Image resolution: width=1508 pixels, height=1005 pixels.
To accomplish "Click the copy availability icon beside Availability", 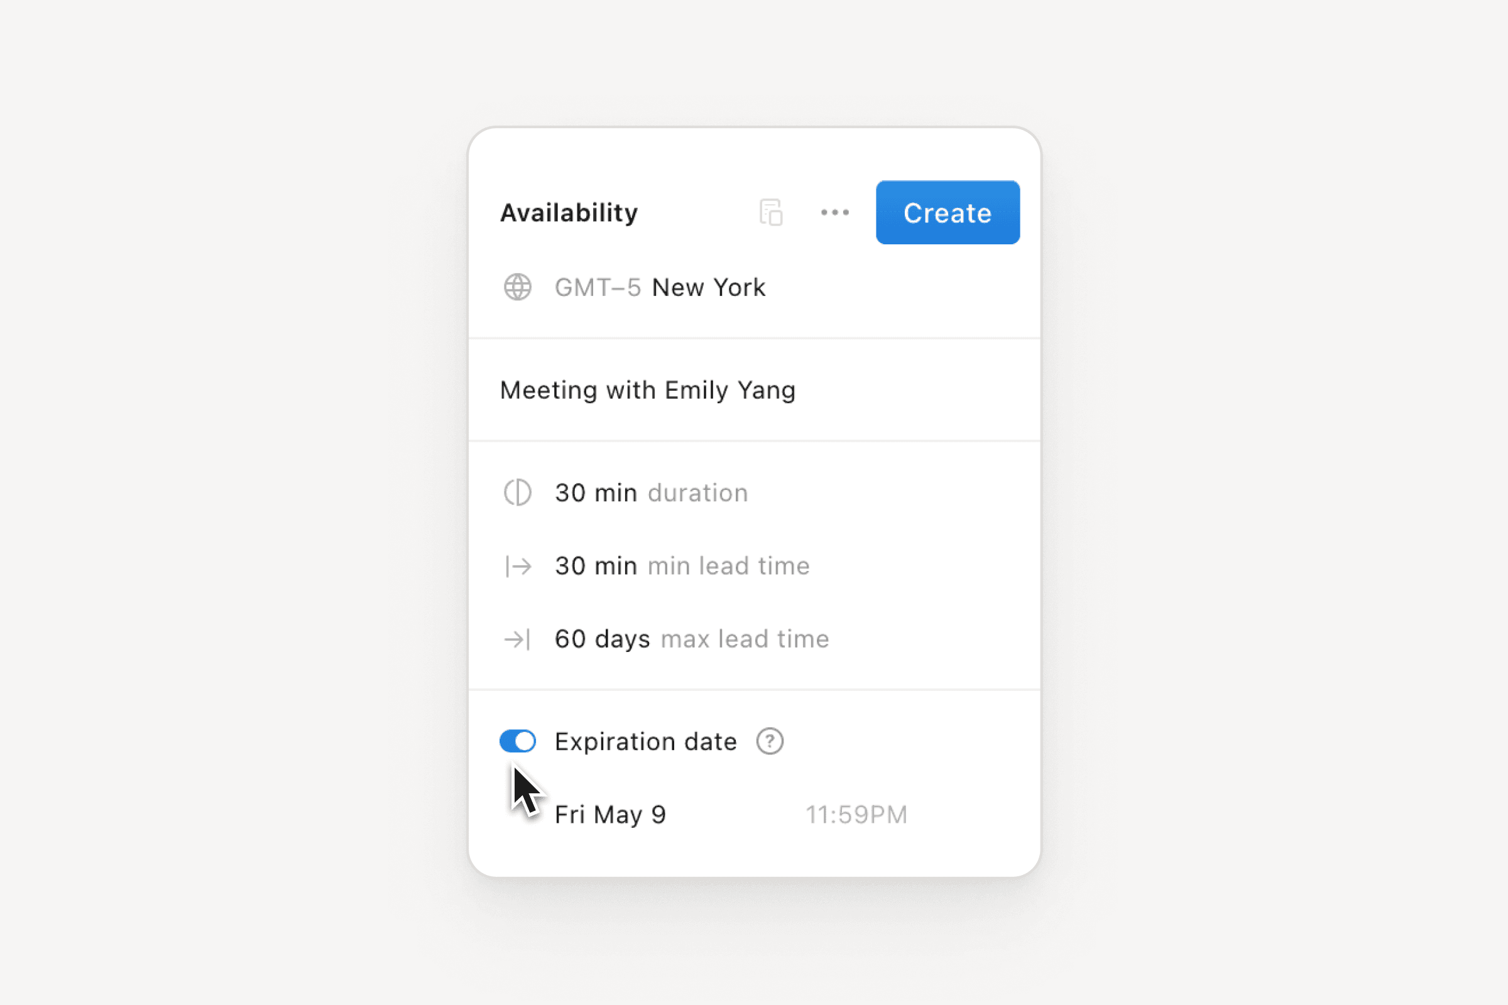I will coord(772,212).
